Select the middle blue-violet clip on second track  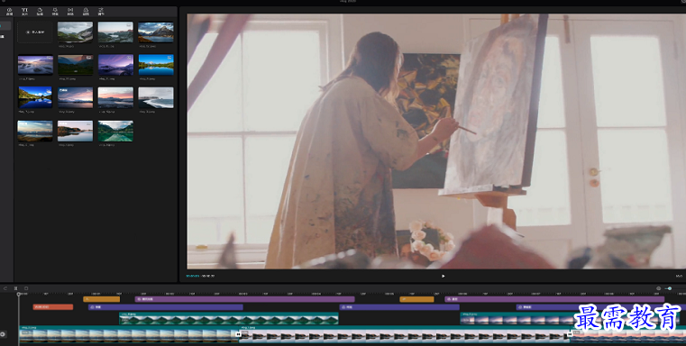399,307
